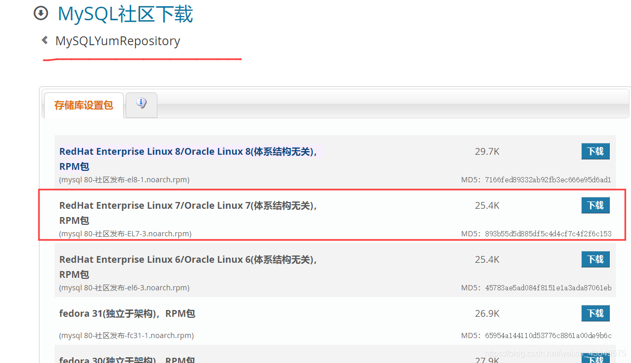The height and width of the screenshot is (363, 631).
Task: Click the MySQL社区下载 heading
Action: tap(126, 14)
